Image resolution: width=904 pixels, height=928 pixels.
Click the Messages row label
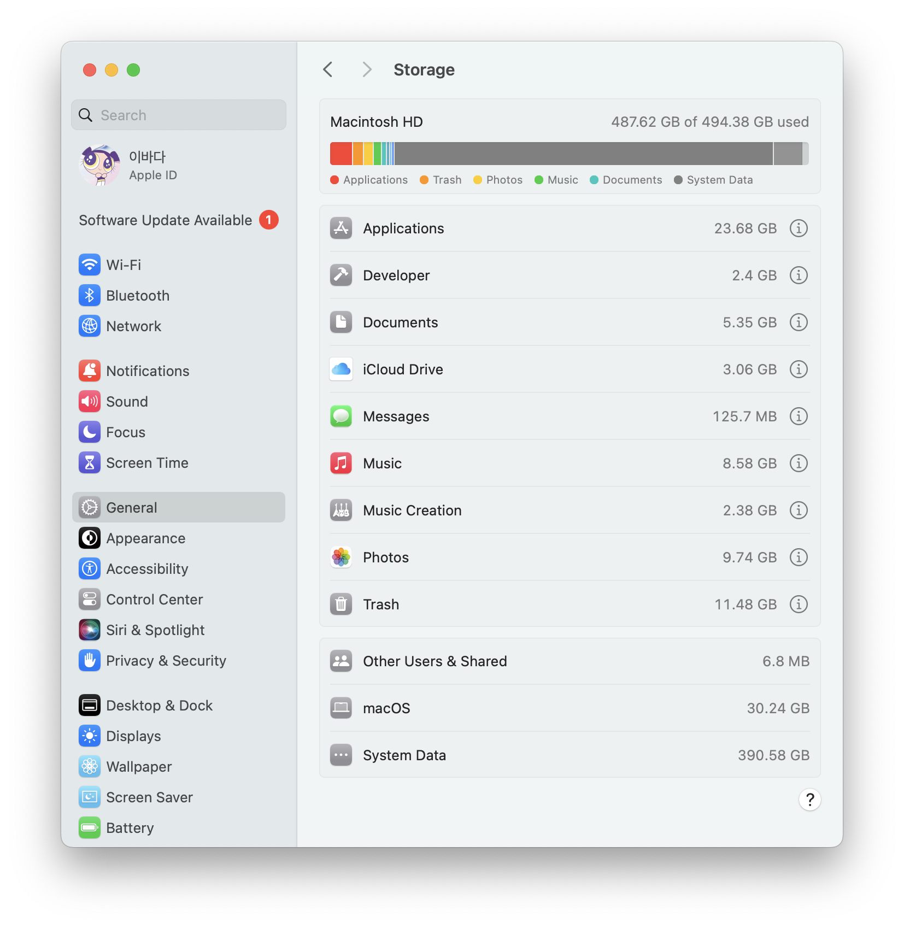pyautogui.click(x=396, y=416)
